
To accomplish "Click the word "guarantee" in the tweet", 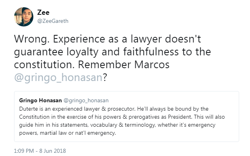I will pos(39,52).
